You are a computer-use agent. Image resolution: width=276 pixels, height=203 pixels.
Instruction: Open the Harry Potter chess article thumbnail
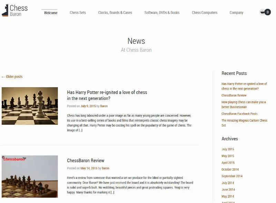[30, 106]
